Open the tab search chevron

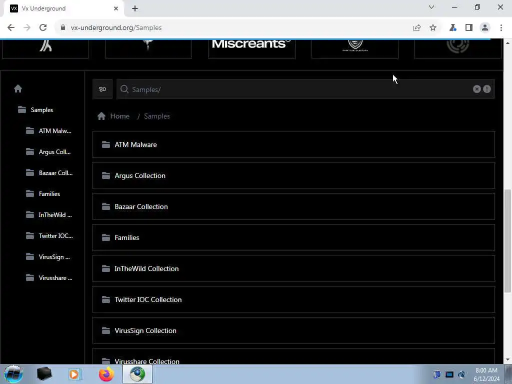click(x=431, y=7)
